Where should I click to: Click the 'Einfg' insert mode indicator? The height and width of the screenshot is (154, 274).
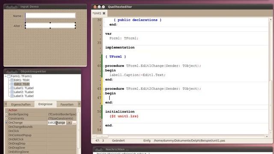tap(147, 141)
